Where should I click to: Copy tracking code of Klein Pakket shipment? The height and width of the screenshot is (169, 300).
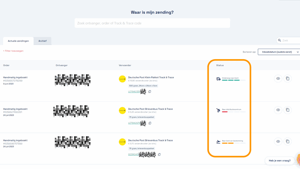(150, 92)
